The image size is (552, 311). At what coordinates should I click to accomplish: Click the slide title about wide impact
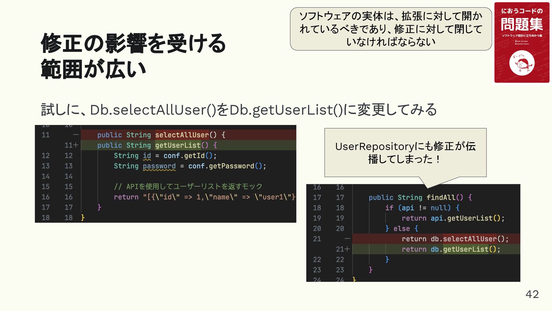[133, 56]
